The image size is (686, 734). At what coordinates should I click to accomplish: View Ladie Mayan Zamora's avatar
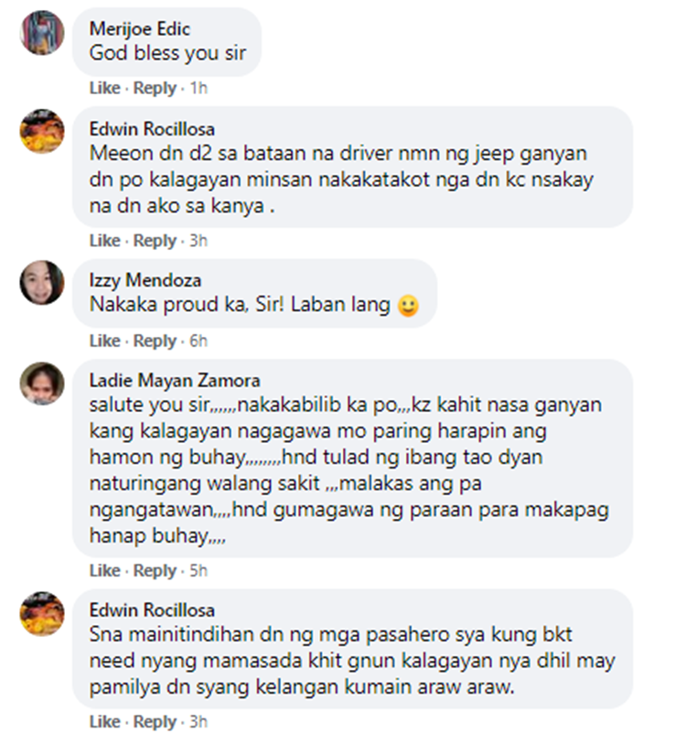click(x=42, y=383)
